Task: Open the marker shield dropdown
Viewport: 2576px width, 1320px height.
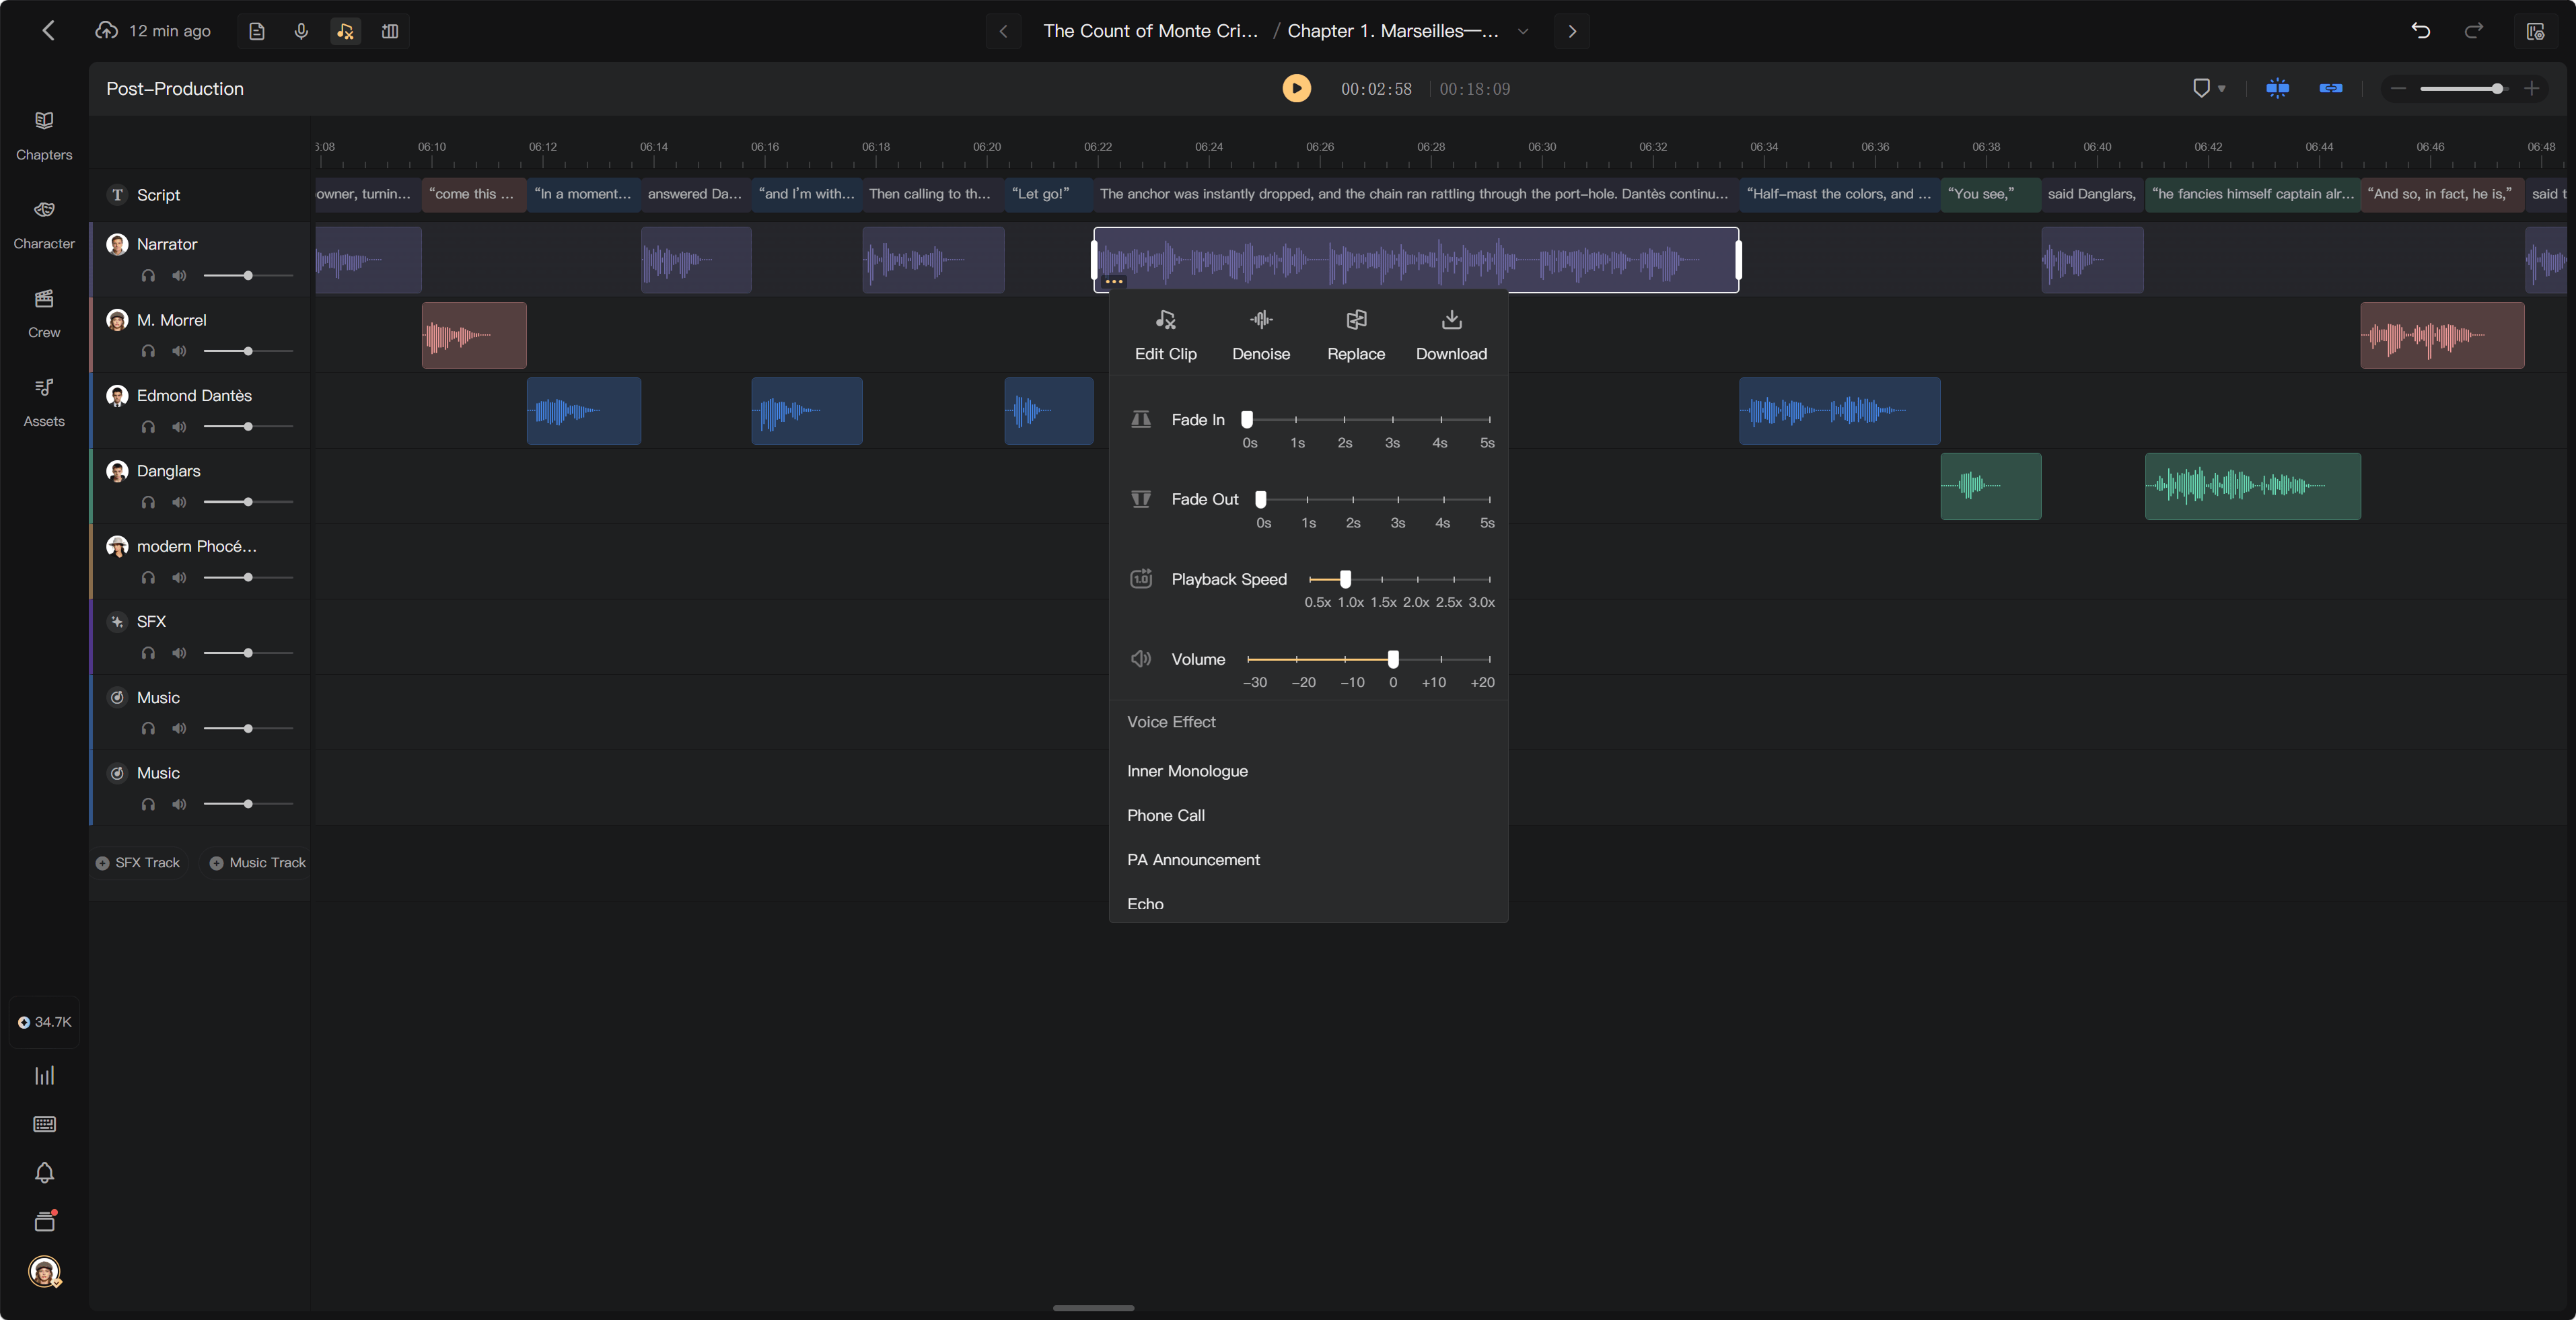Action: click(2208, 88)
